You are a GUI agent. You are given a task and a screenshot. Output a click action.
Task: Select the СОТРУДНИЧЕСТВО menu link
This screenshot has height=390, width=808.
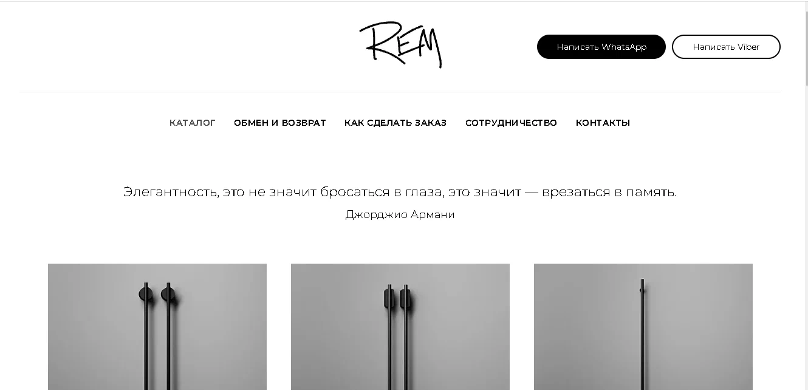pyautogui.click(x=511, y=123)
